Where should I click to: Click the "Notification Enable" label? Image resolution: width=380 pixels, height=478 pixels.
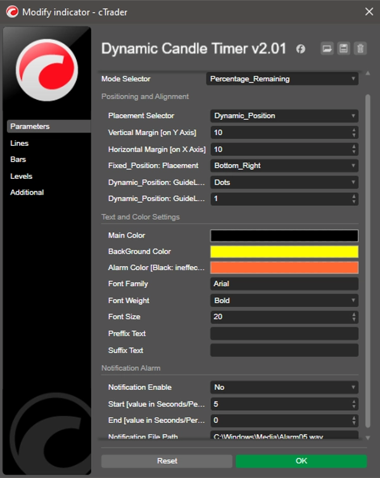click(x=140, y=387)
